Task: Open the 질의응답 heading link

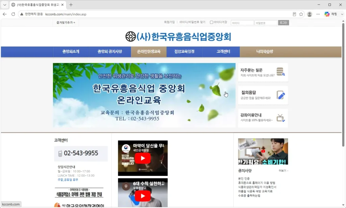Action: pos(249,93)
